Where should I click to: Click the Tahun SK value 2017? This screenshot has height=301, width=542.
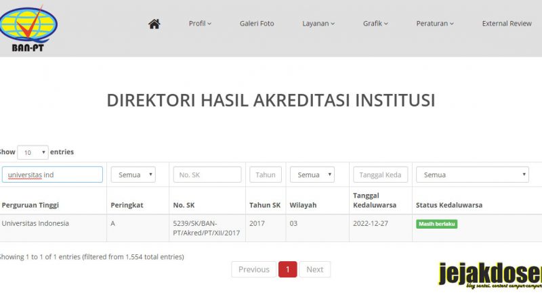257,223
